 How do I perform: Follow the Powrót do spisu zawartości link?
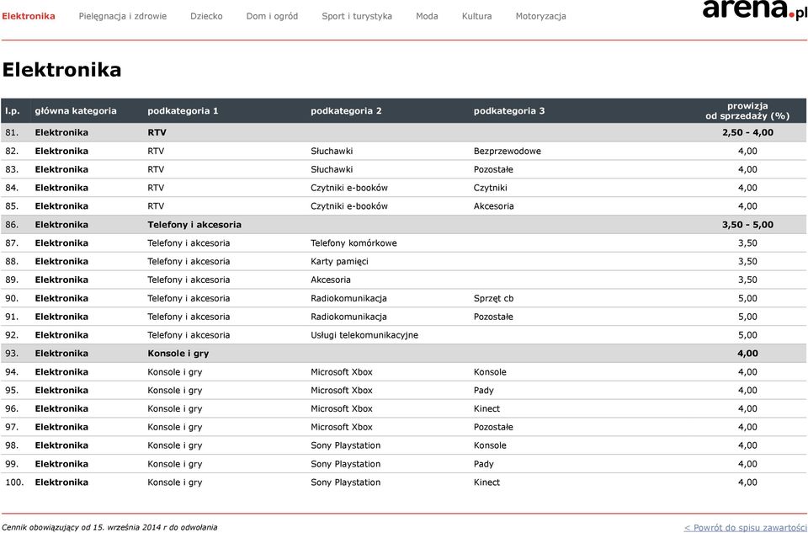[745, 527]
